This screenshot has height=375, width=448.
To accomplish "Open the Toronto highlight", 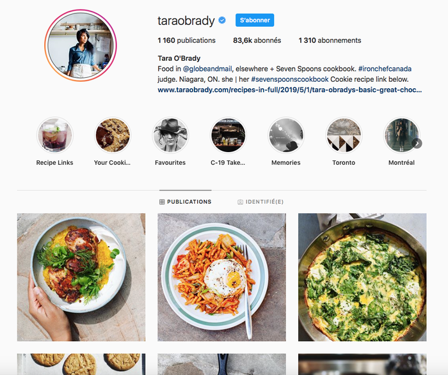I will click(x=344, y=135).
